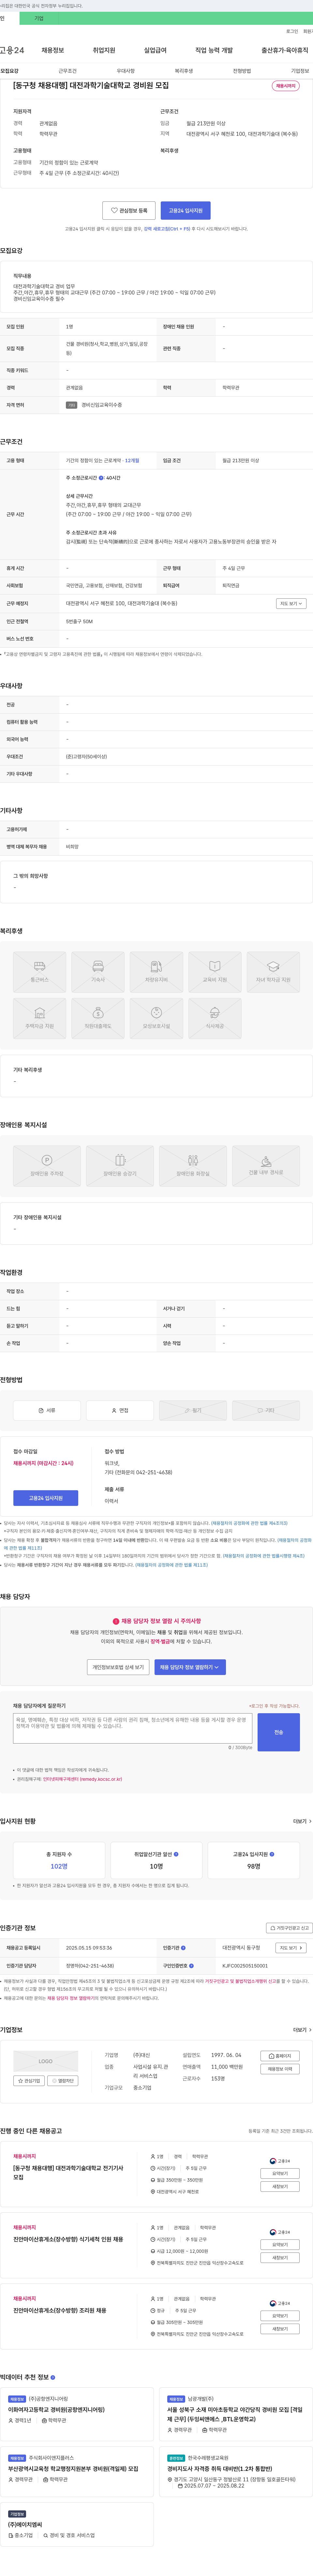
Task: Jump to the 전형방법 section tab
Action: coord(242,71)
